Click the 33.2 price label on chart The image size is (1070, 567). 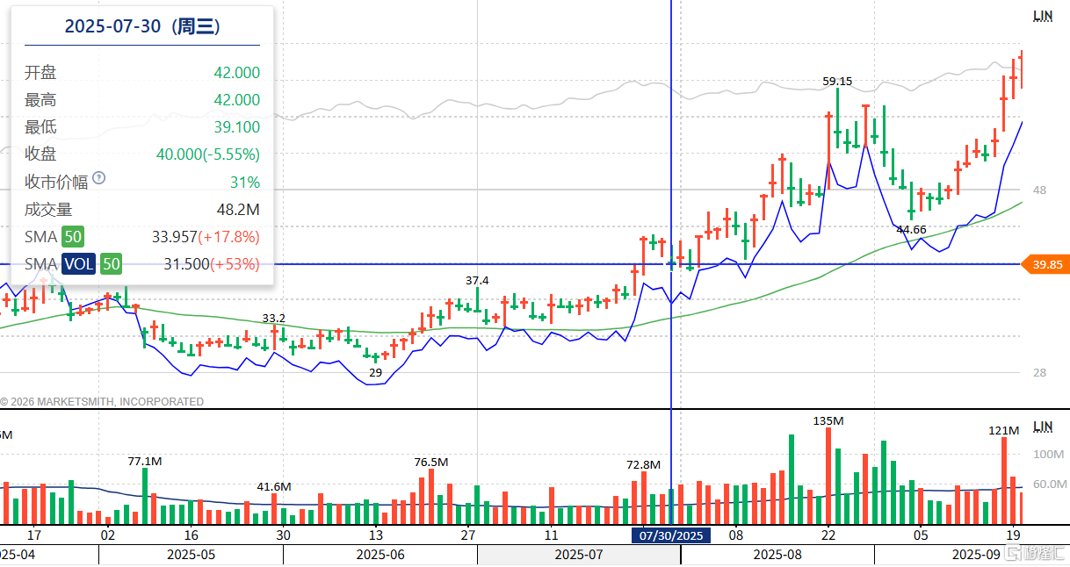(x=274, y=318)
